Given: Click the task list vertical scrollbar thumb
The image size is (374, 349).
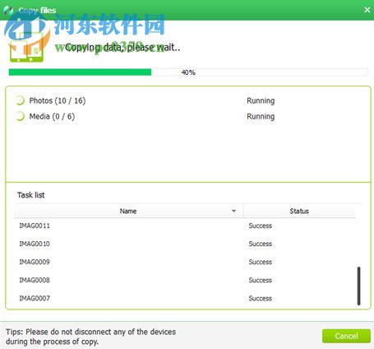Looking at the screenshot, I should [x=358, y=286].
